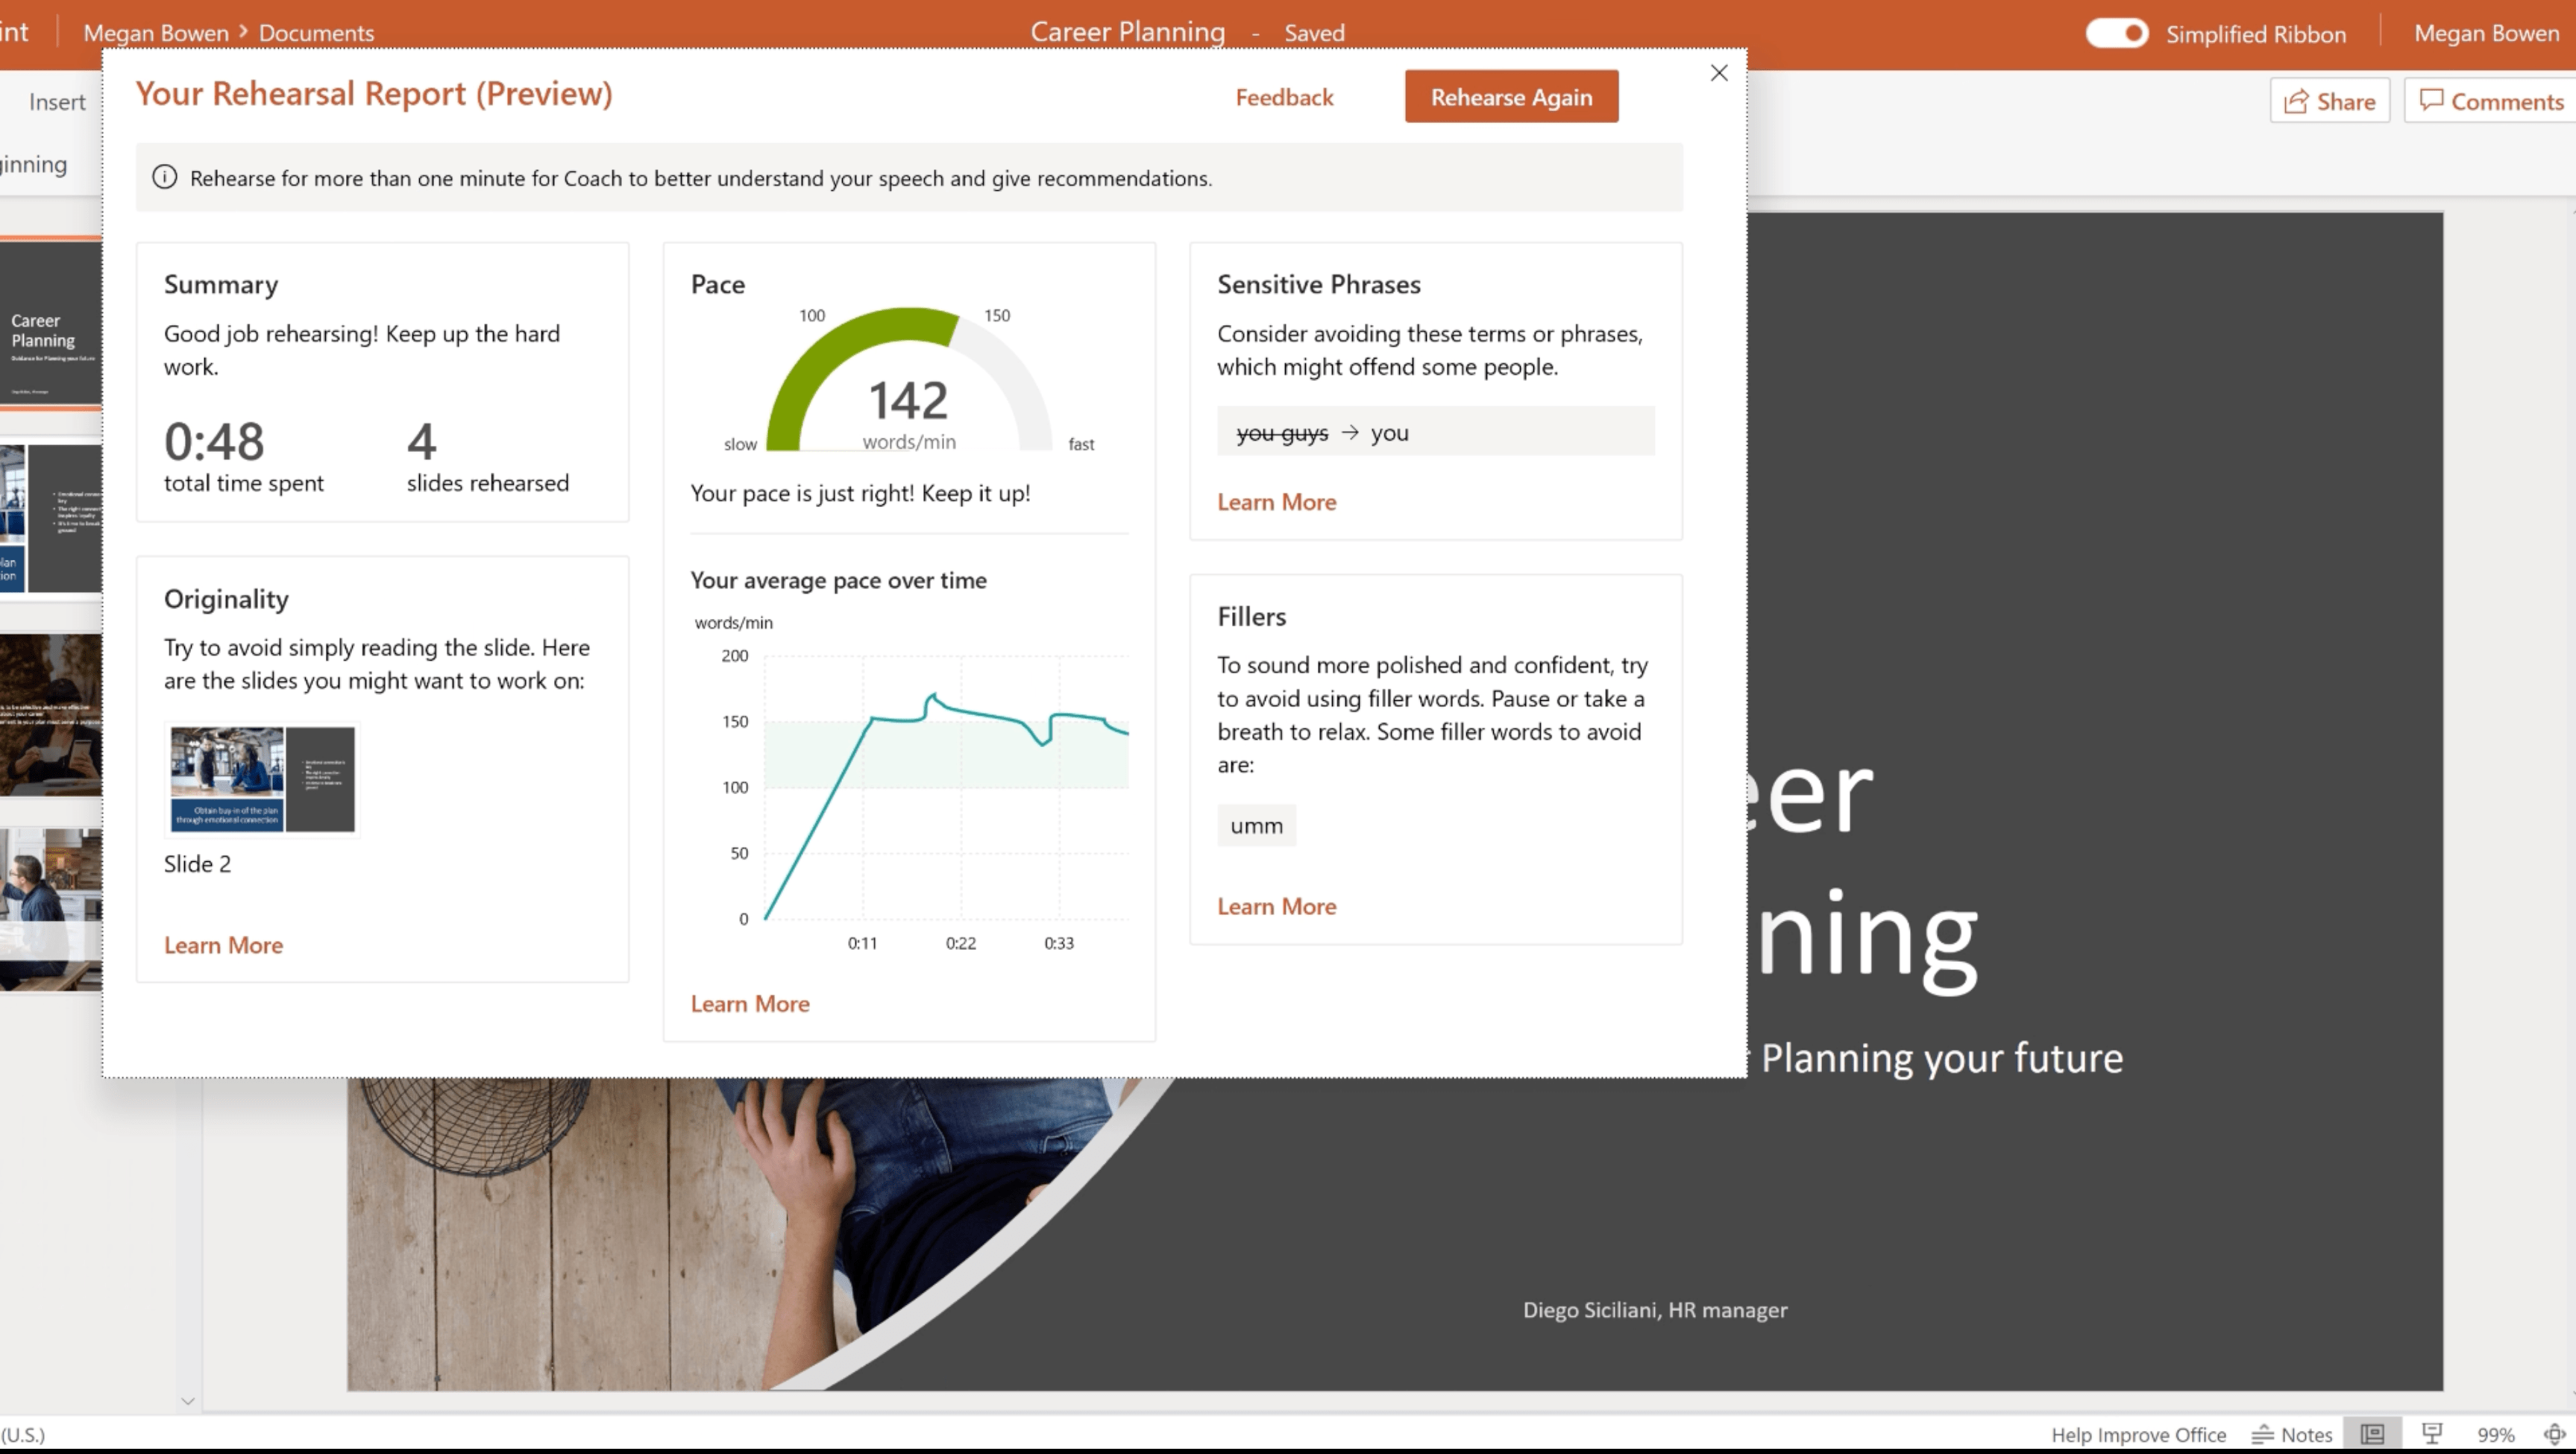
Task: Click the Slide 2 thumbnail in Originality
Action: point(262,778)
